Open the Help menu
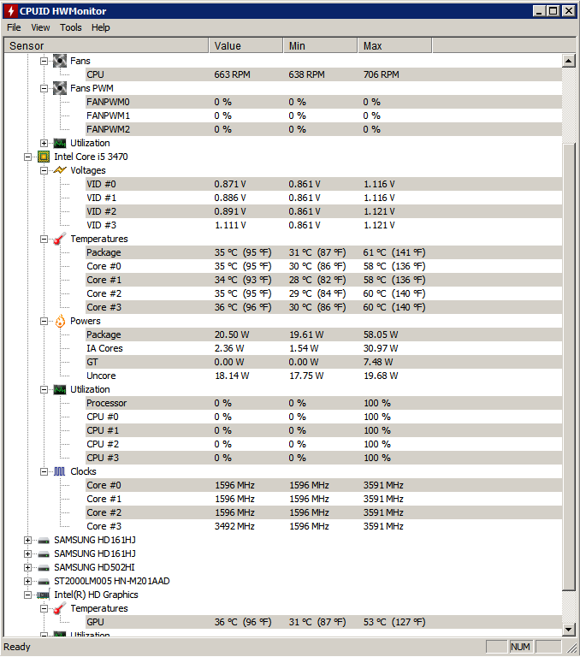The width and height of the screenshot is (580, 657). pos(101,27)
